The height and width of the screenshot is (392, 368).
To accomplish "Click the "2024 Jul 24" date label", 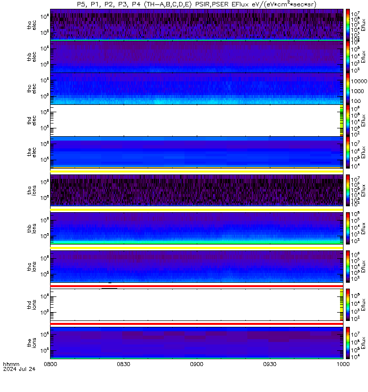I will [x=19, y=369].
